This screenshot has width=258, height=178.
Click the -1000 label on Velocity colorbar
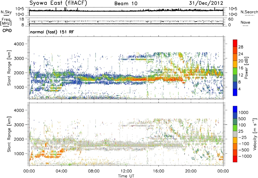(x=245, y=156)
